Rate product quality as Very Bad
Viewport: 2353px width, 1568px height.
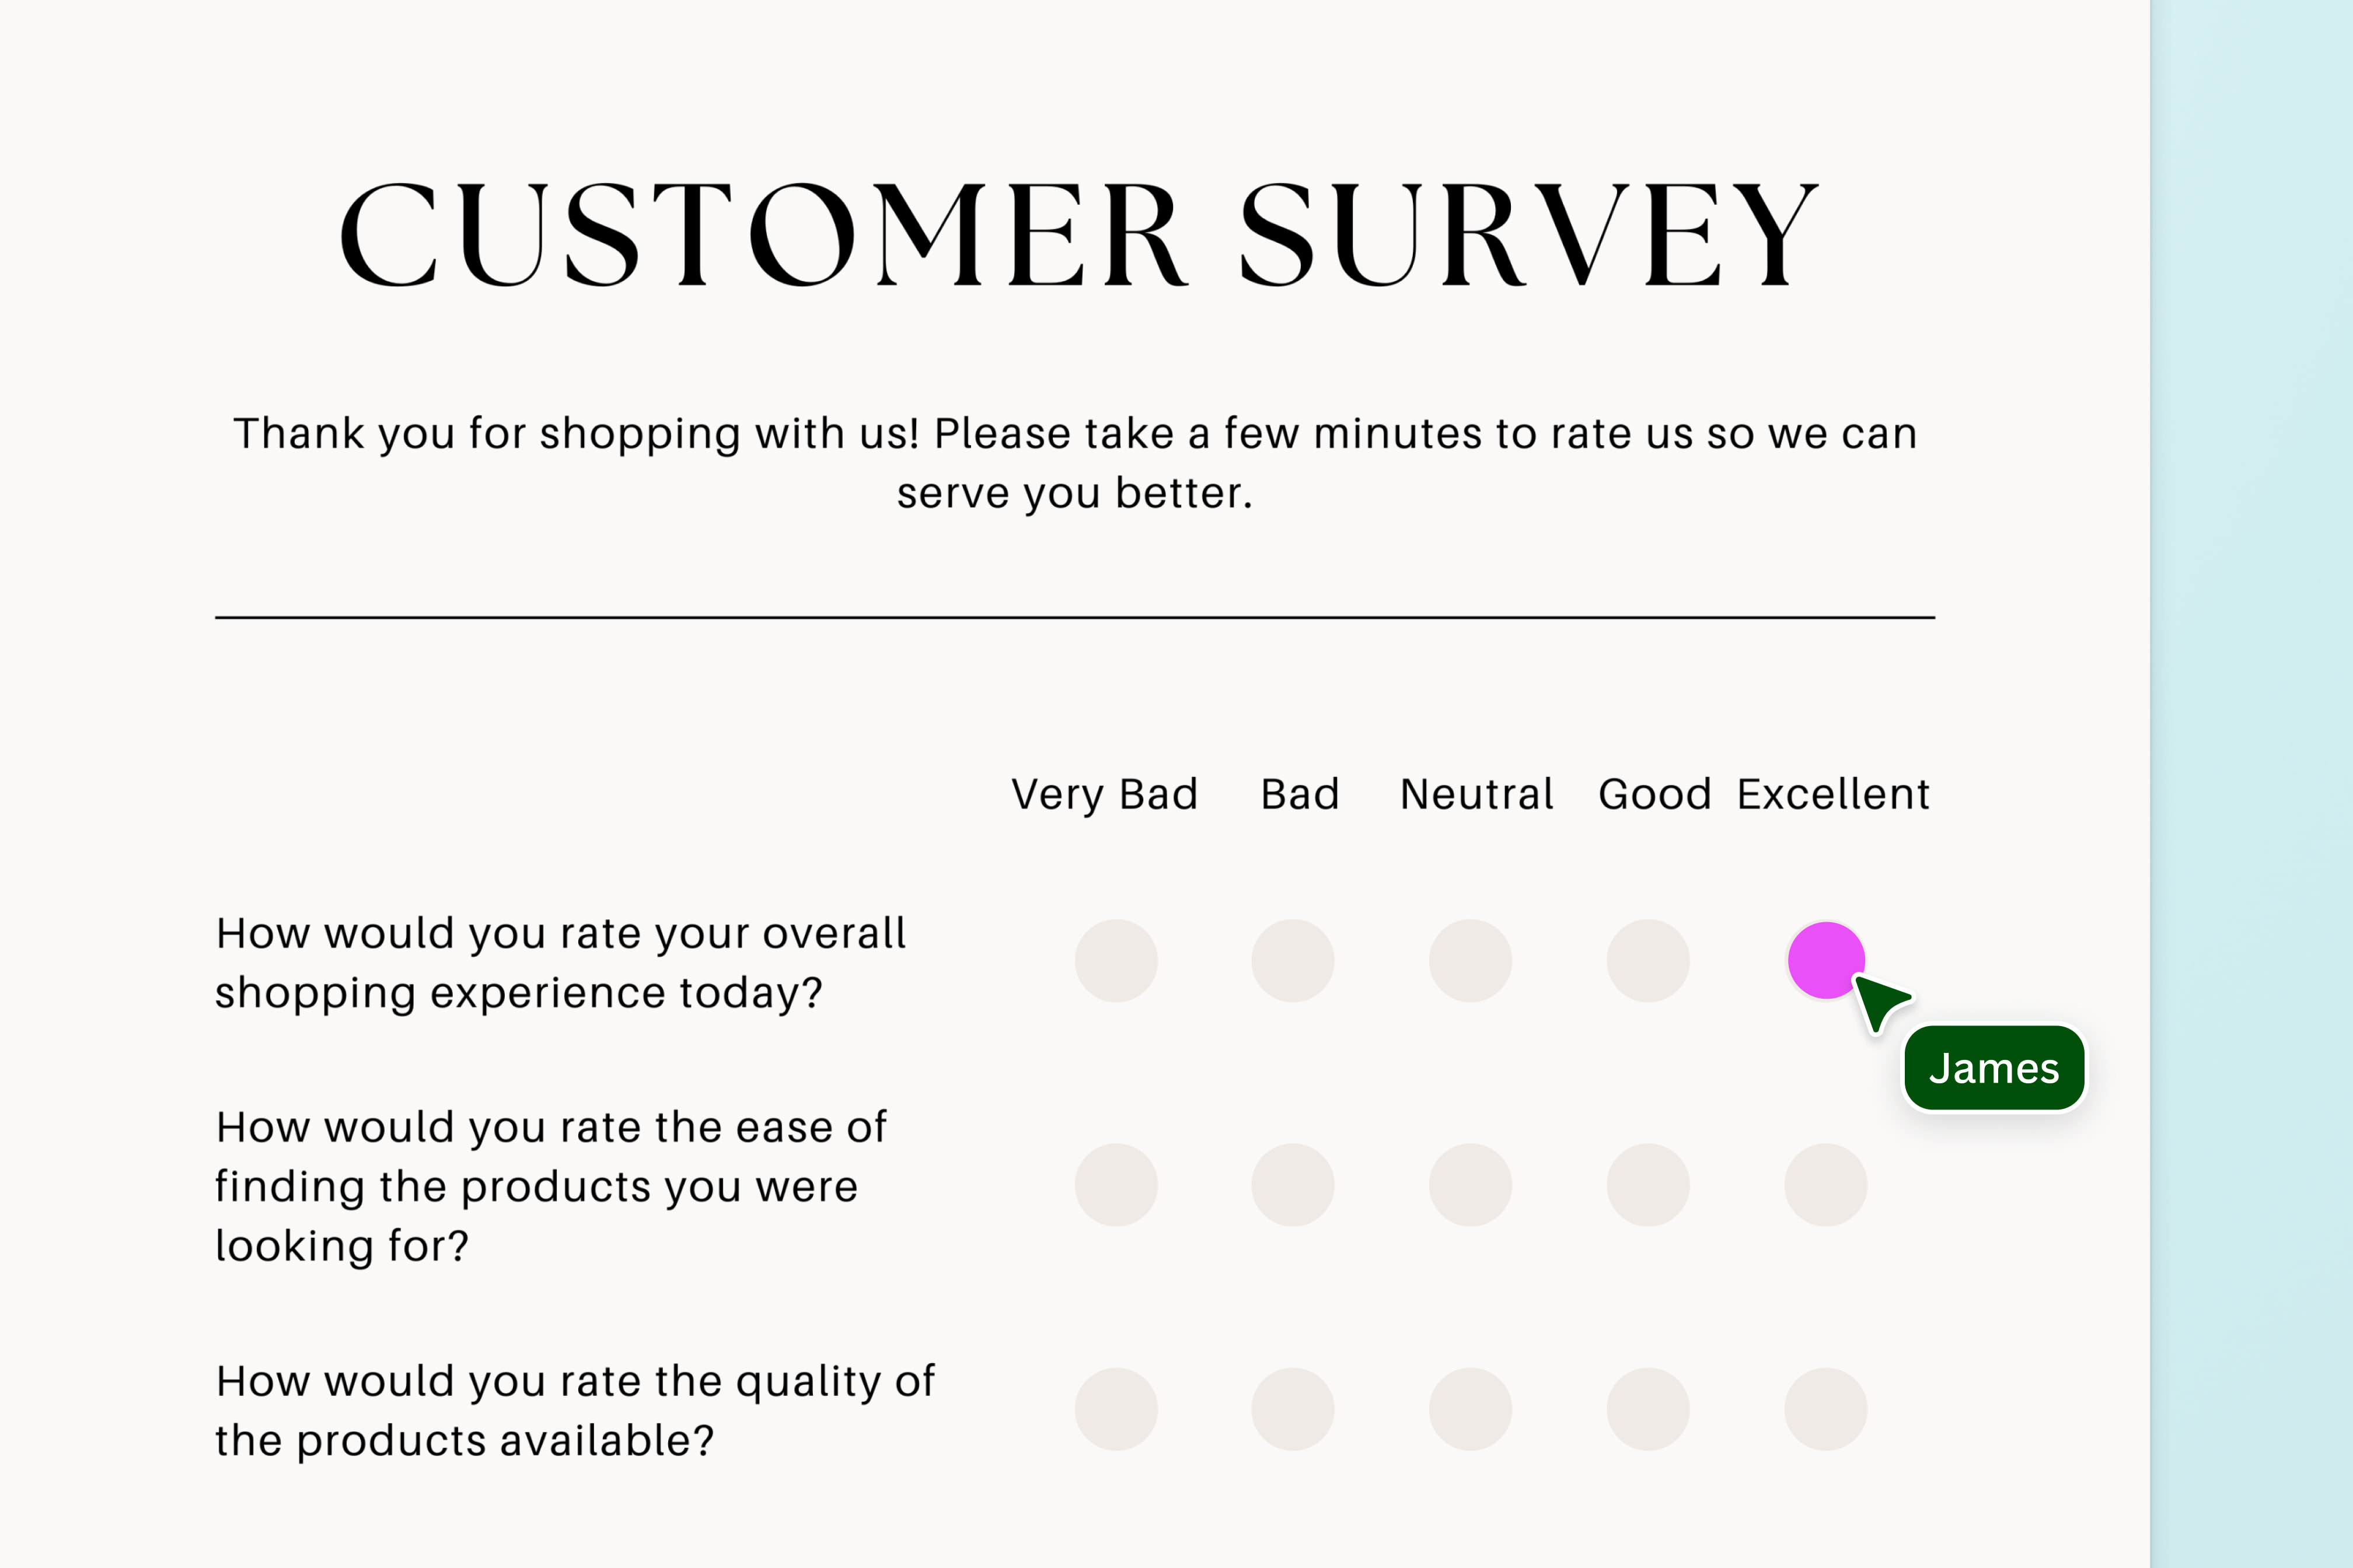coord(1116,1409)
